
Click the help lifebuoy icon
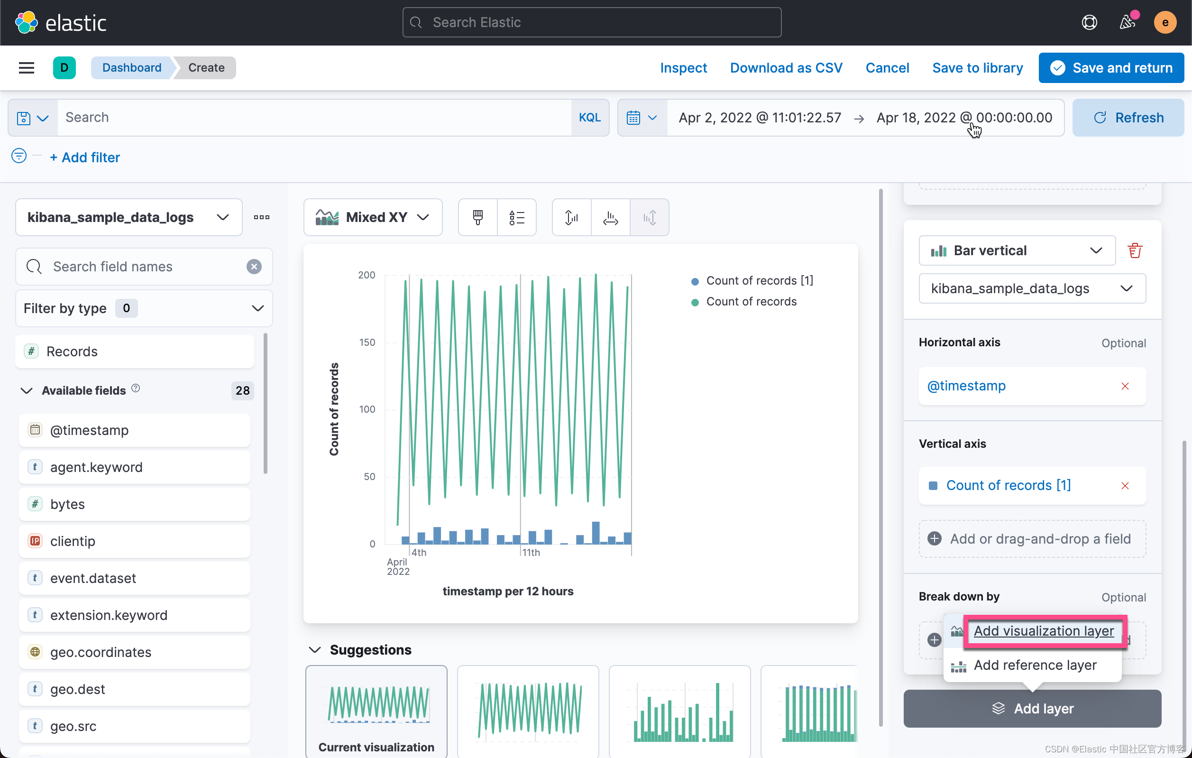(1089, 22)
